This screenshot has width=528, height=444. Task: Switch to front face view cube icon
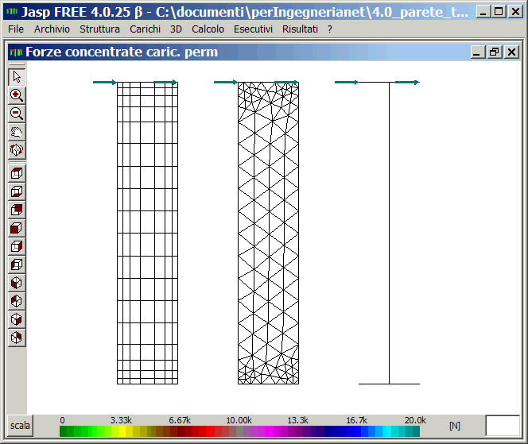pyautogui.click(x=17, y=228)
